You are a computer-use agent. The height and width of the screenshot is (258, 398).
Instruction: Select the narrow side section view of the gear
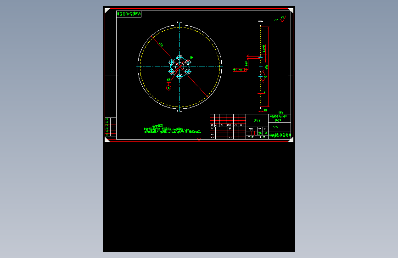pyautogui.click(x=261, y=67)
